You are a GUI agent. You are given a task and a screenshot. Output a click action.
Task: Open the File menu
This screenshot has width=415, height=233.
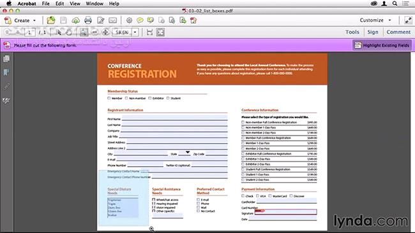tap(45, 3)
